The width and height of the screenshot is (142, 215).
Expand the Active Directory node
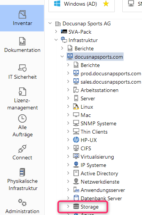[68, 173]
